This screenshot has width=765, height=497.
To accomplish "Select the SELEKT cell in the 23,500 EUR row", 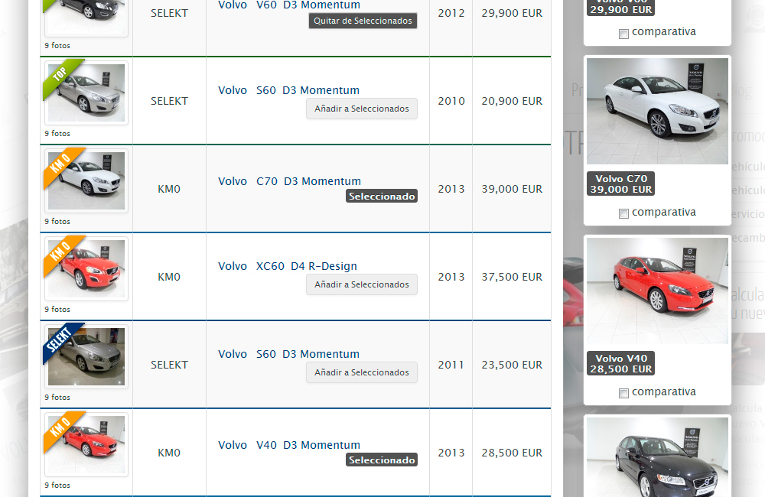I will click(x=169, y=365).
